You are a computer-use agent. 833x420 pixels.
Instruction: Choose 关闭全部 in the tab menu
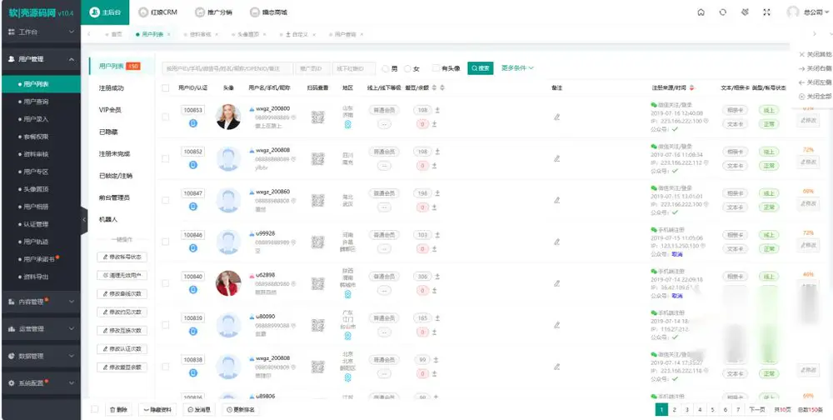(x=816, y=96)
